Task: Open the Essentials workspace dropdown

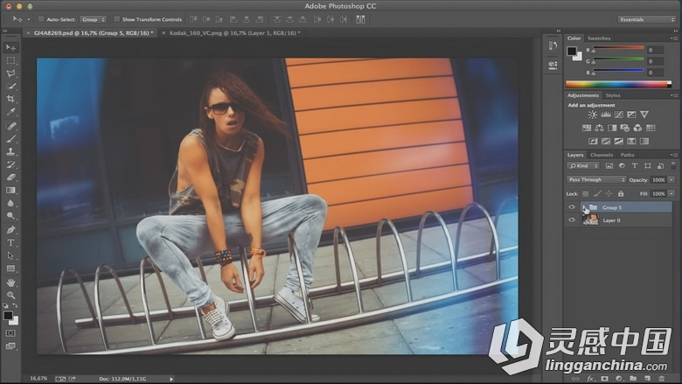Action: (646, 19)
